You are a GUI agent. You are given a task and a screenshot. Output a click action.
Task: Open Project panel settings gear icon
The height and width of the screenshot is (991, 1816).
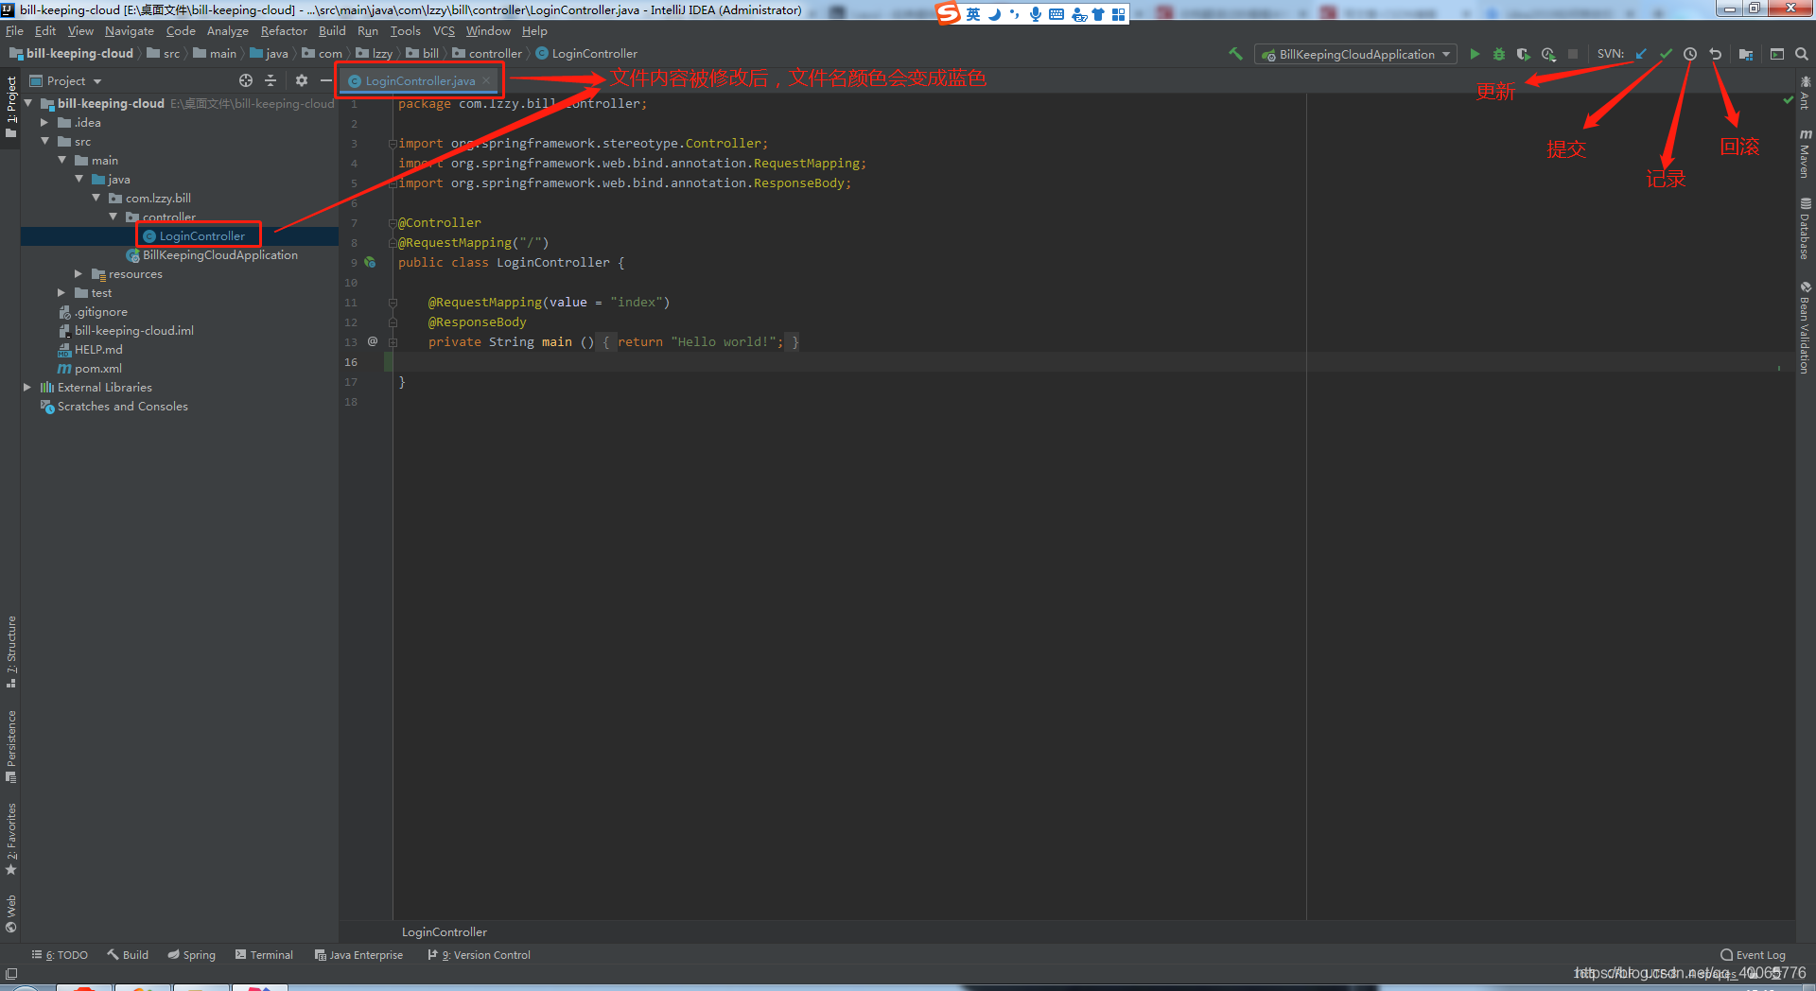click(302, 80)
